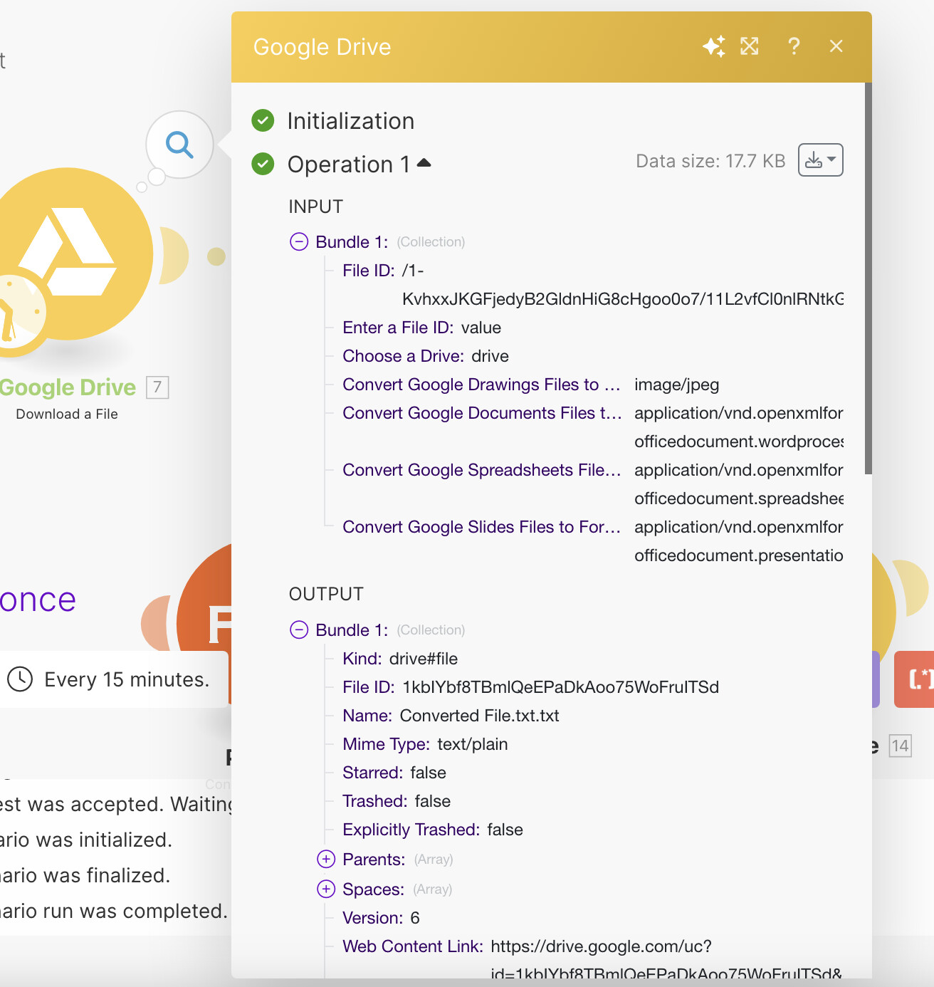Click the Trashed: false row
This screenshot has height=987, width=934.
coord(397,801)
